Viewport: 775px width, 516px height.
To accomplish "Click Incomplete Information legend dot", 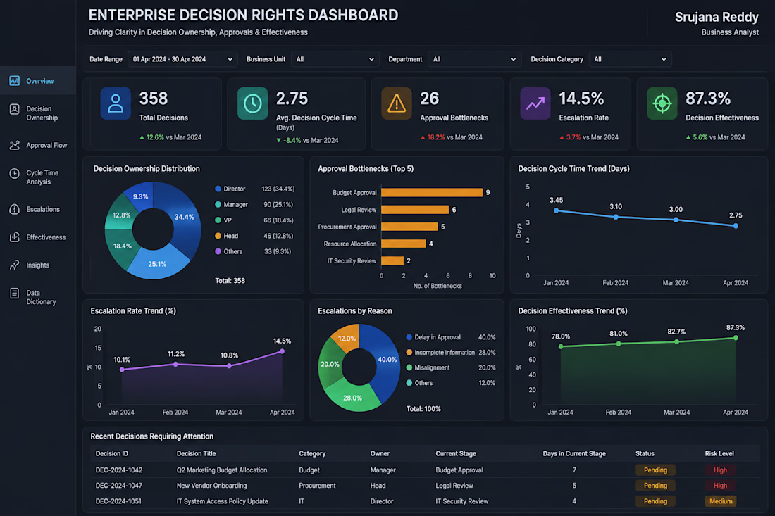I will click(x=409, y=353).
